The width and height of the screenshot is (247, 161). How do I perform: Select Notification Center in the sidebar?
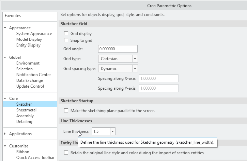pos(33,75)
